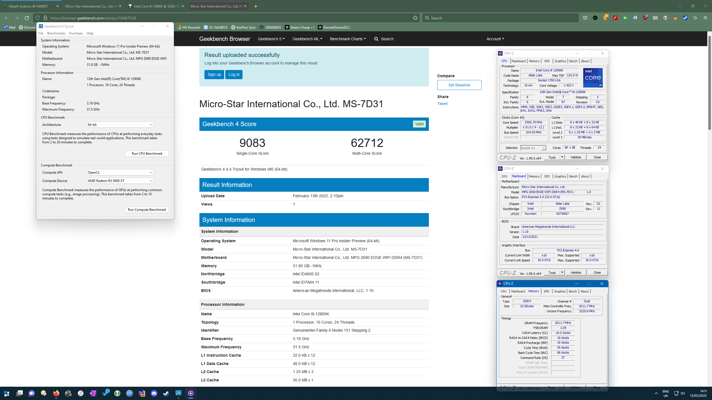This screenshot has height=400, width=712.
Task: Click the Run Compute Benchmark button
Action: (x=147, y=210)
